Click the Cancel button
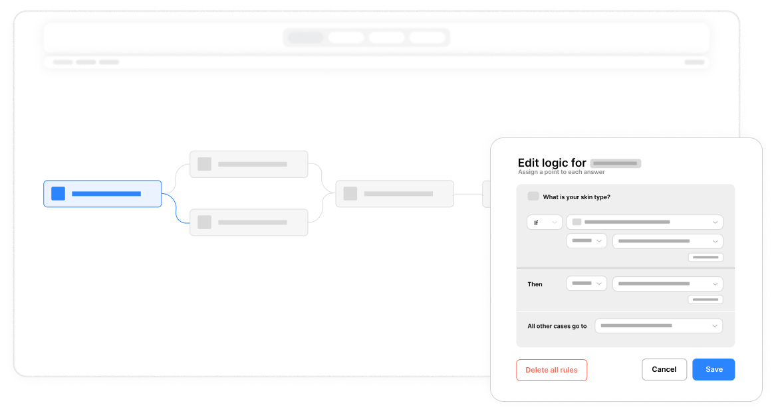The image size is (776, 415). pyautogui.click(x=664, y=370)
